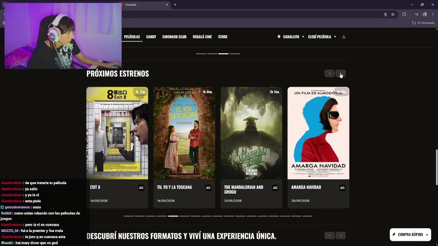Go to CINEMARK CLUB

[175, 37]
